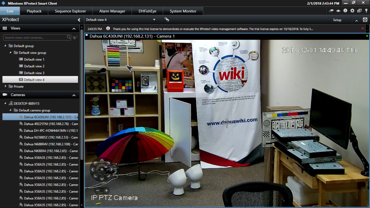Click the camera icon in the Cameras header

(5, 94)
